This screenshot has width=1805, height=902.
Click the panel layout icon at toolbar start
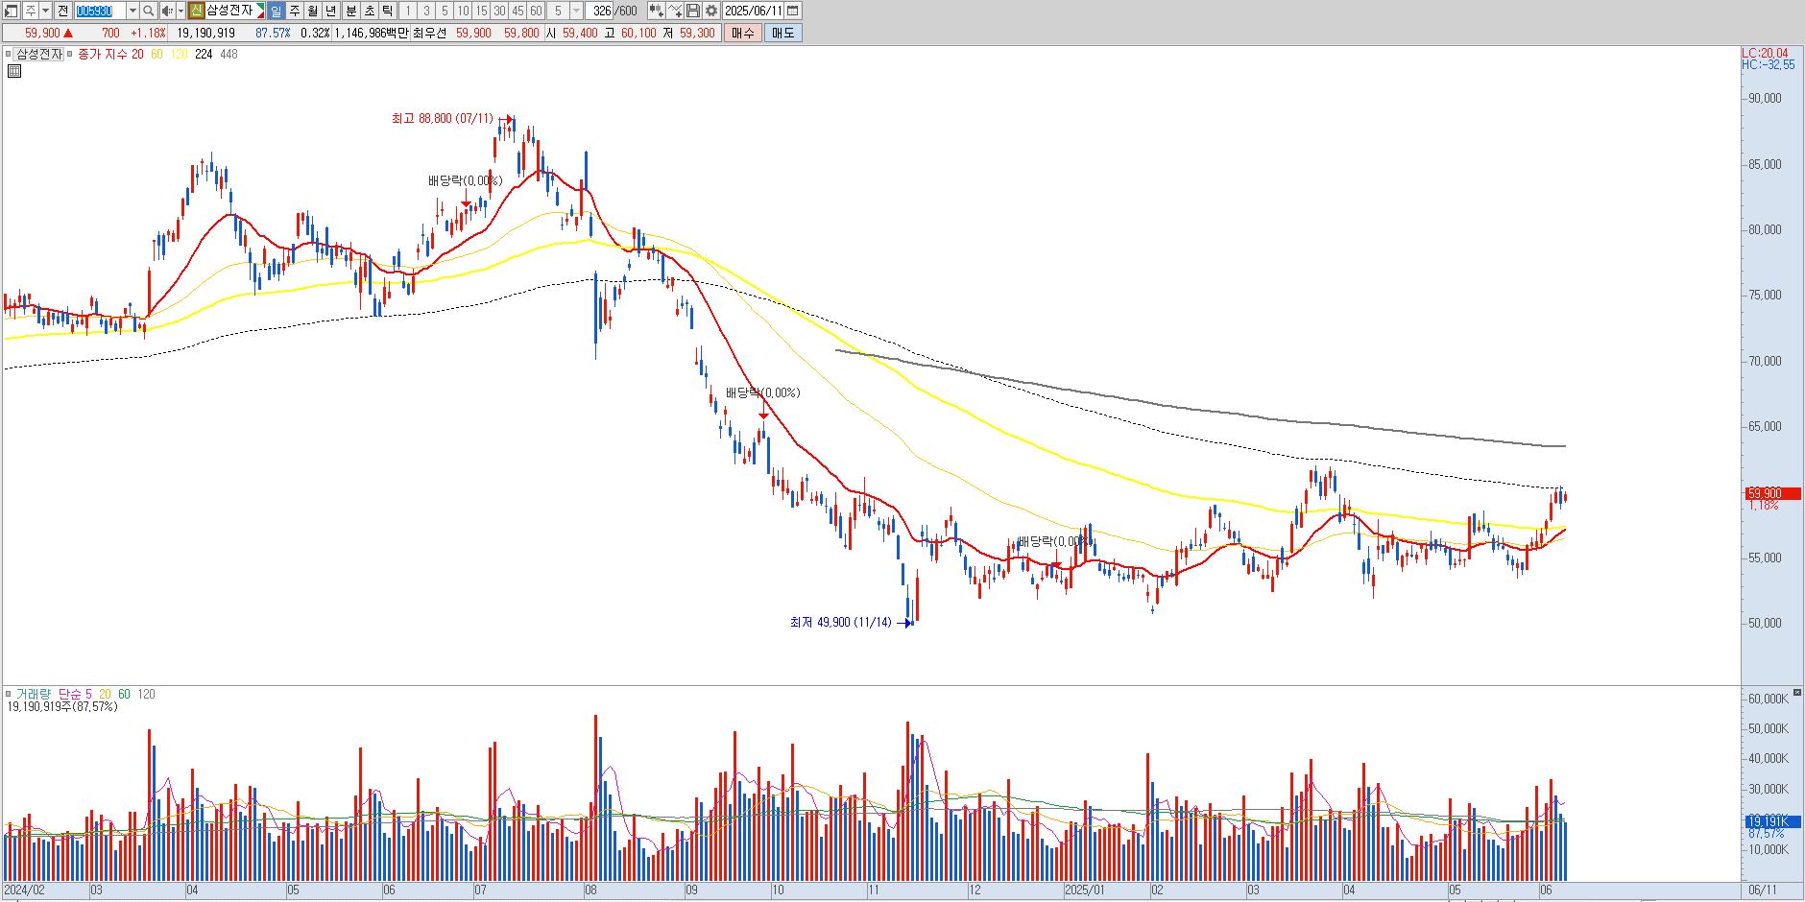click(12, 11)
